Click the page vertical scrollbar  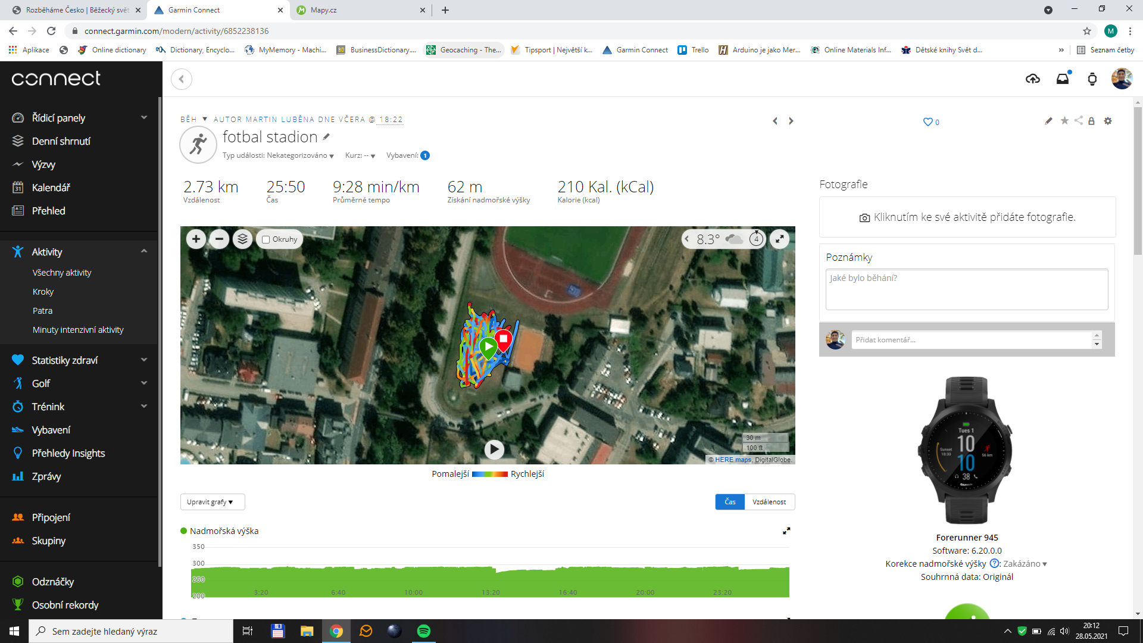1138,180
